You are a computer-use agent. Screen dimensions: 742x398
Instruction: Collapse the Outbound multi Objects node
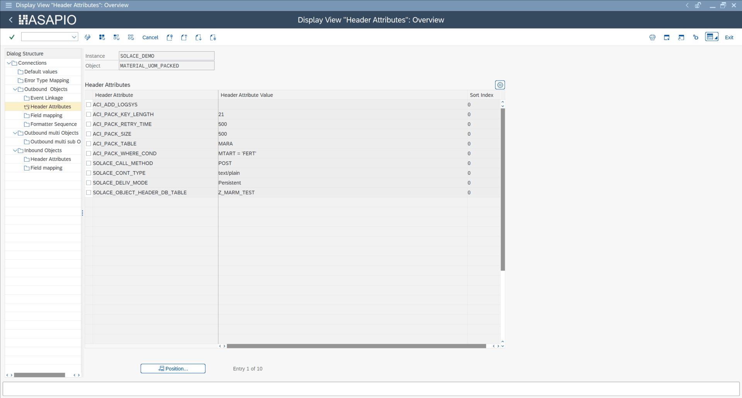tap(15, 133)
